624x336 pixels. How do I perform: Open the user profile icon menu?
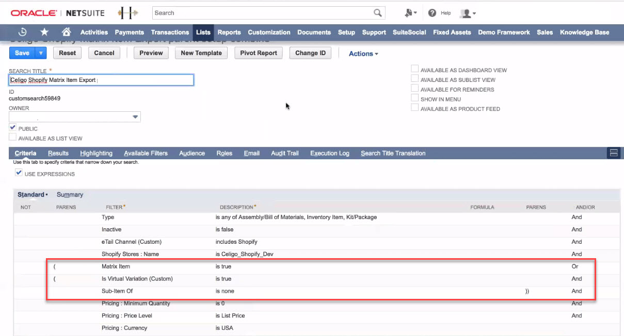[x=468, y=13]
